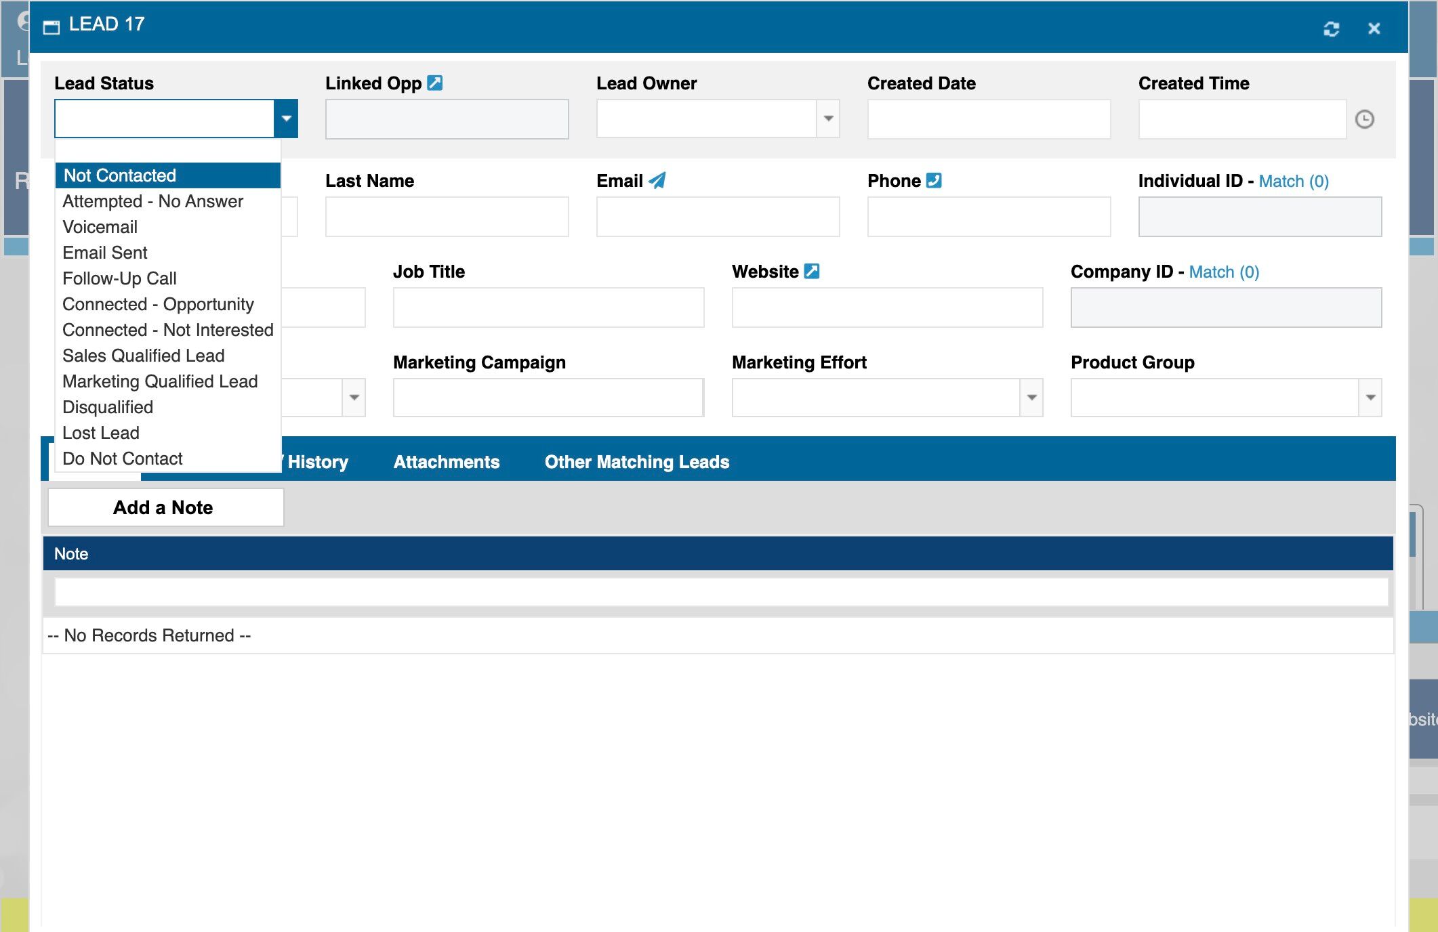Close the LEAD 17 dialog

1374,28
